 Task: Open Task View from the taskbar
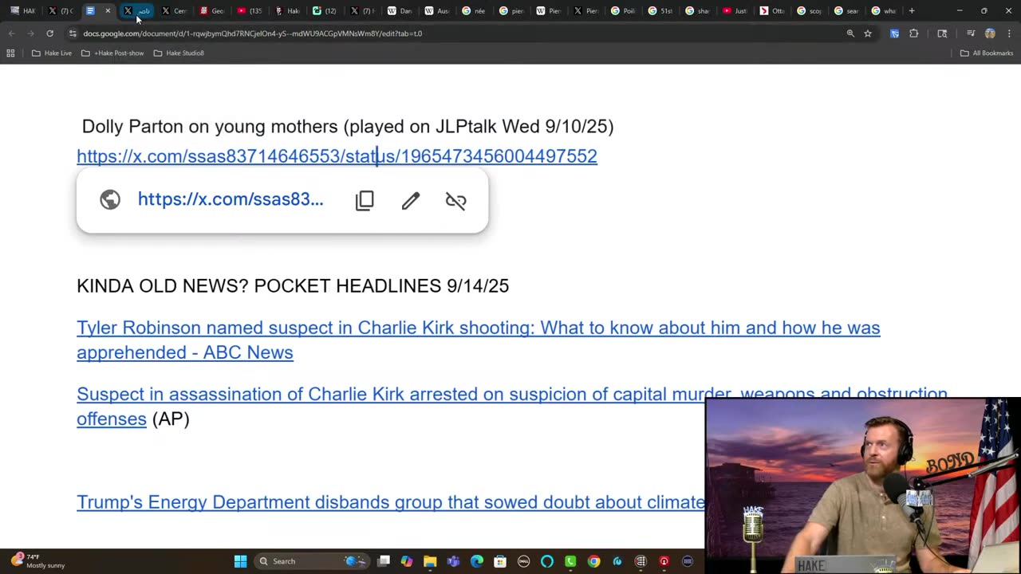click(x=384, y=561)
